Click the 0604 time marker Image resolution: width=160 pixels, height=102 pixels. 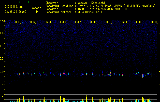tap(63, 22)
